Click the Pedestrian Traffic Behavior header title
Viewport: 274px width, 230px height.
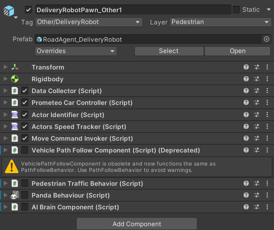(x=87, y=184)
